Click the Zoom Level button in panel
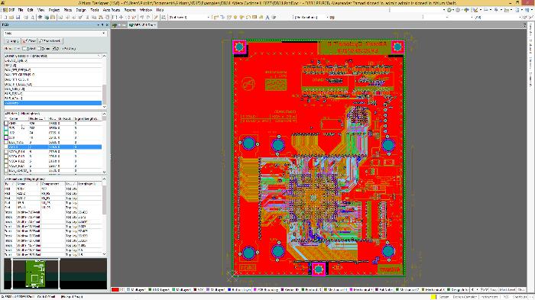 tap(50, 41)
